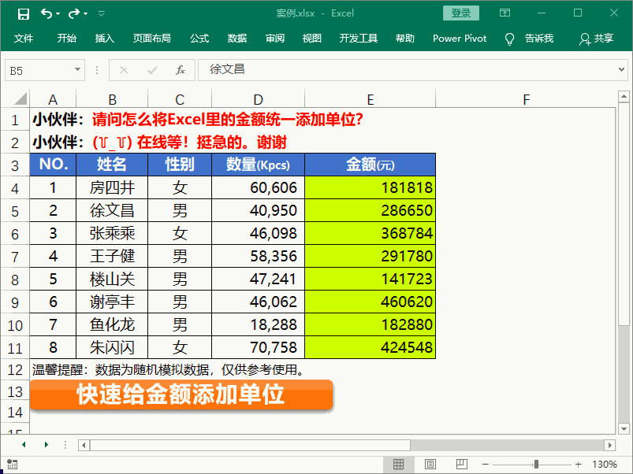Viewport: 633px width, 474px height.
Task: Click vertical scrollbar down arrow
Action: tap(624, 429)
